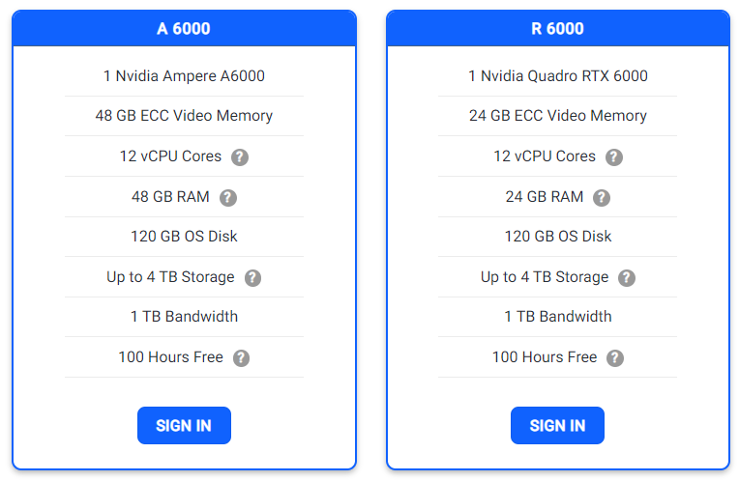
Task: Click help icon beside R 6000 24 GB RAM
Action: tap(602, 198)
